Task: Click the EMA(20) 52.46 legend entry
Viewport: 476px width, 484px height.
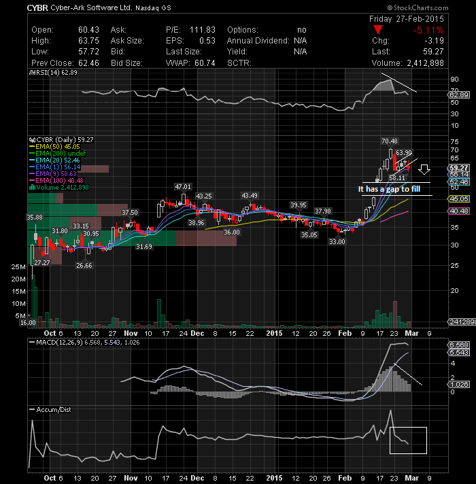Action: tap(54, 160)
